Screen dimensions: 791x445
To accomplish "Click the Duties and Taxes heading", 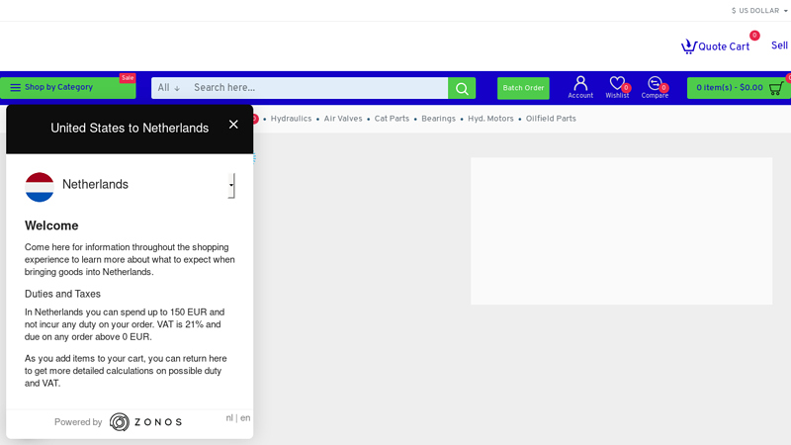I will [62, 294].
